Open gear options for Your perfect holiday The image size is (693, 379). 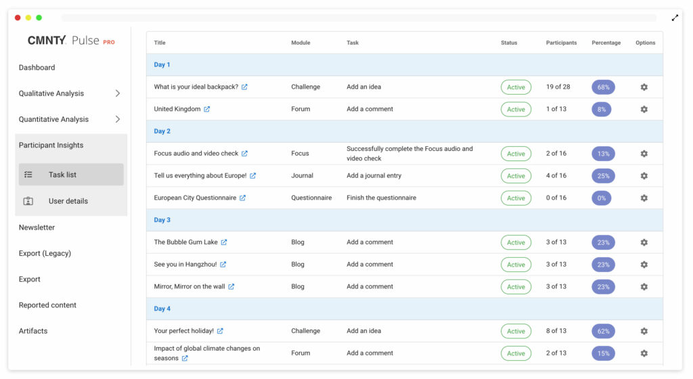coord(644,331)
